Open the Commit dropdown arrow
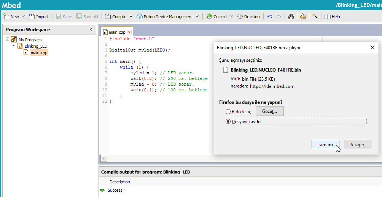Viewport: 382px width, 197px height. (x=231, y=17)
